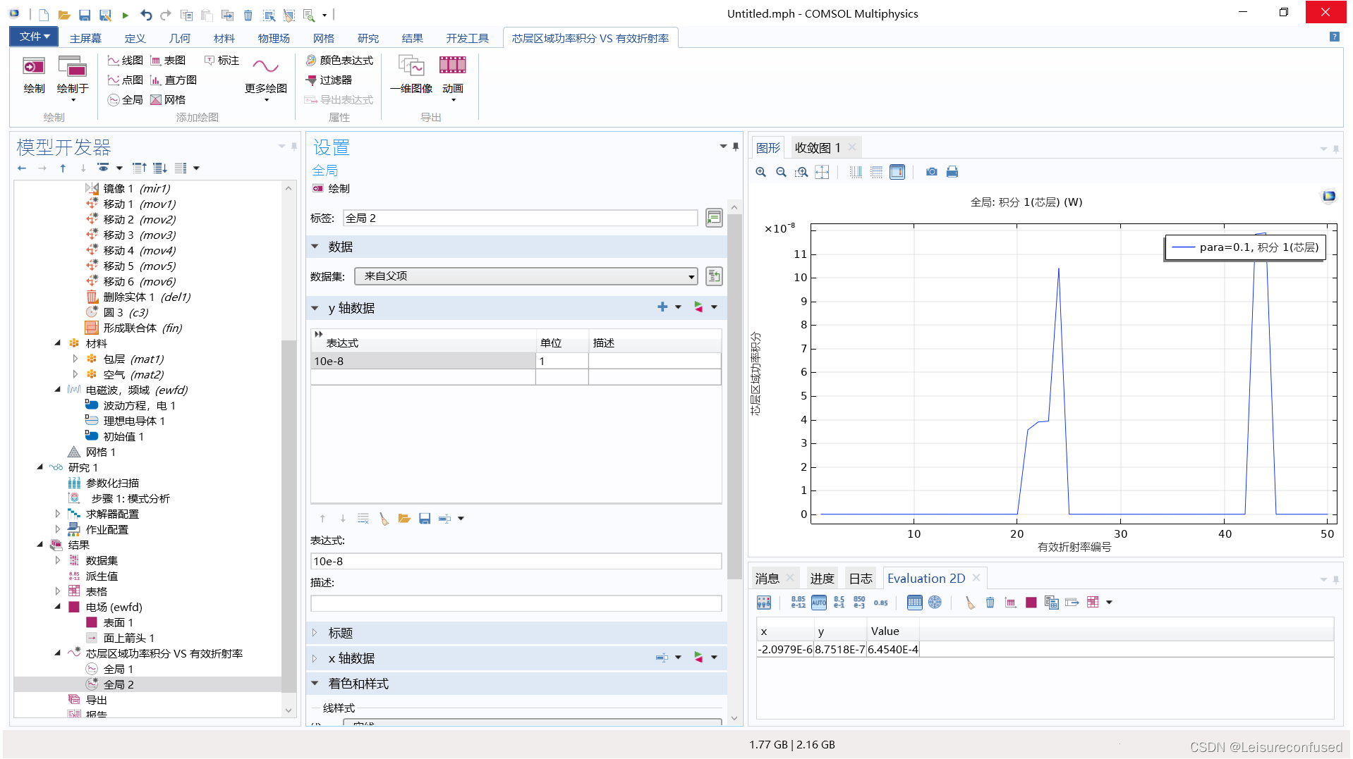Screen dimensions: 1353x759
Task: Add a 网格 mesh plot
Action: coord(168,100)
